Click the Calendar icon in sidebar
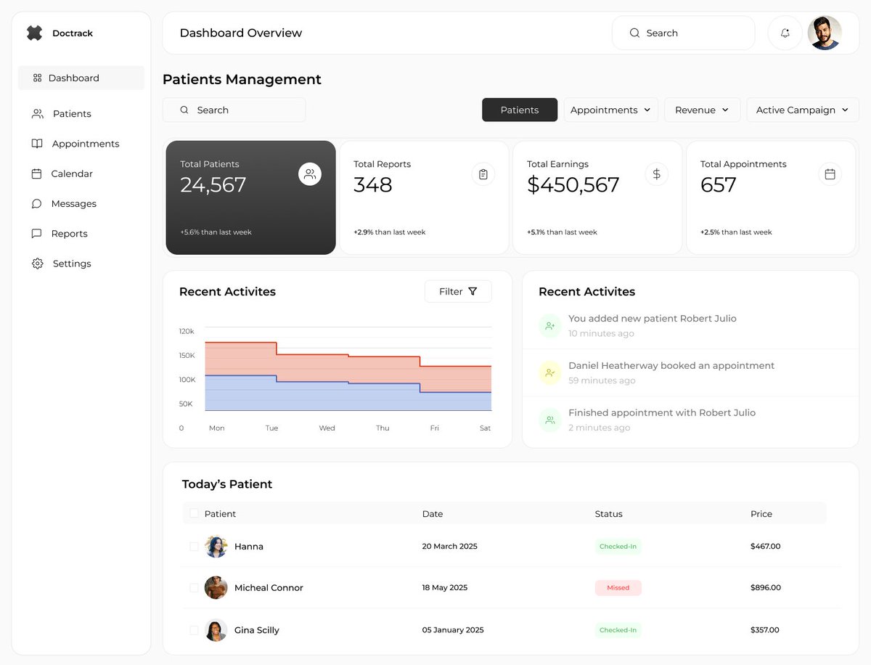The width and height of the screenshot is (871, 665). tap(37, 174)
